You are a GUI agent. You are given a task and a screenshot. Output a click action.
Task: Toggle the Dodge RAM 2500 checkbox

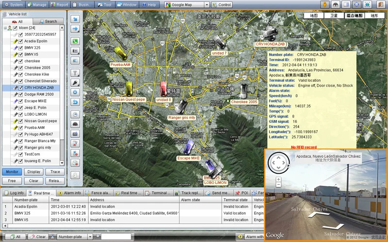coord(20,94)
